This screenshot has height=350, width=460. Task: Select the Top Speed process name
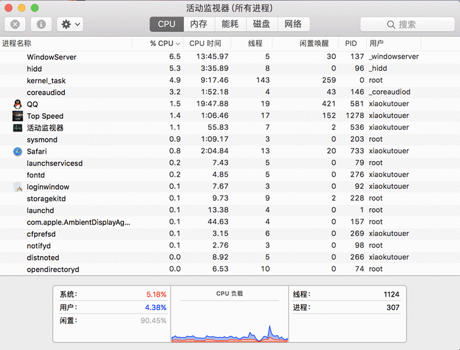coord(45,116)
